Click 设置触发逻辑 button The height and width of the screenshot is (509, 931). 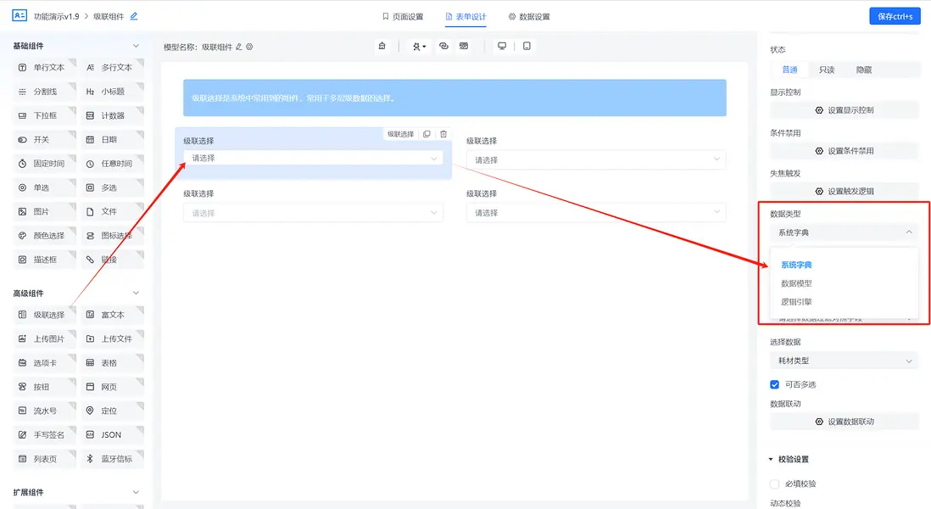(x=845, y=191)
